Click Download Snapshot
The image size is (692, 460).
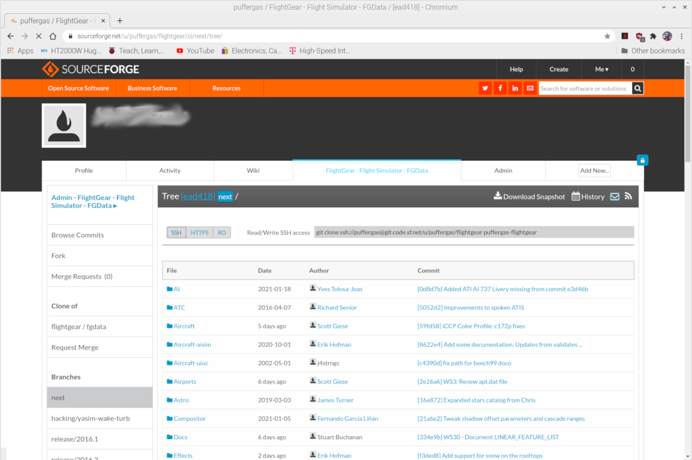pyautogui.click(x=529, y=197)
